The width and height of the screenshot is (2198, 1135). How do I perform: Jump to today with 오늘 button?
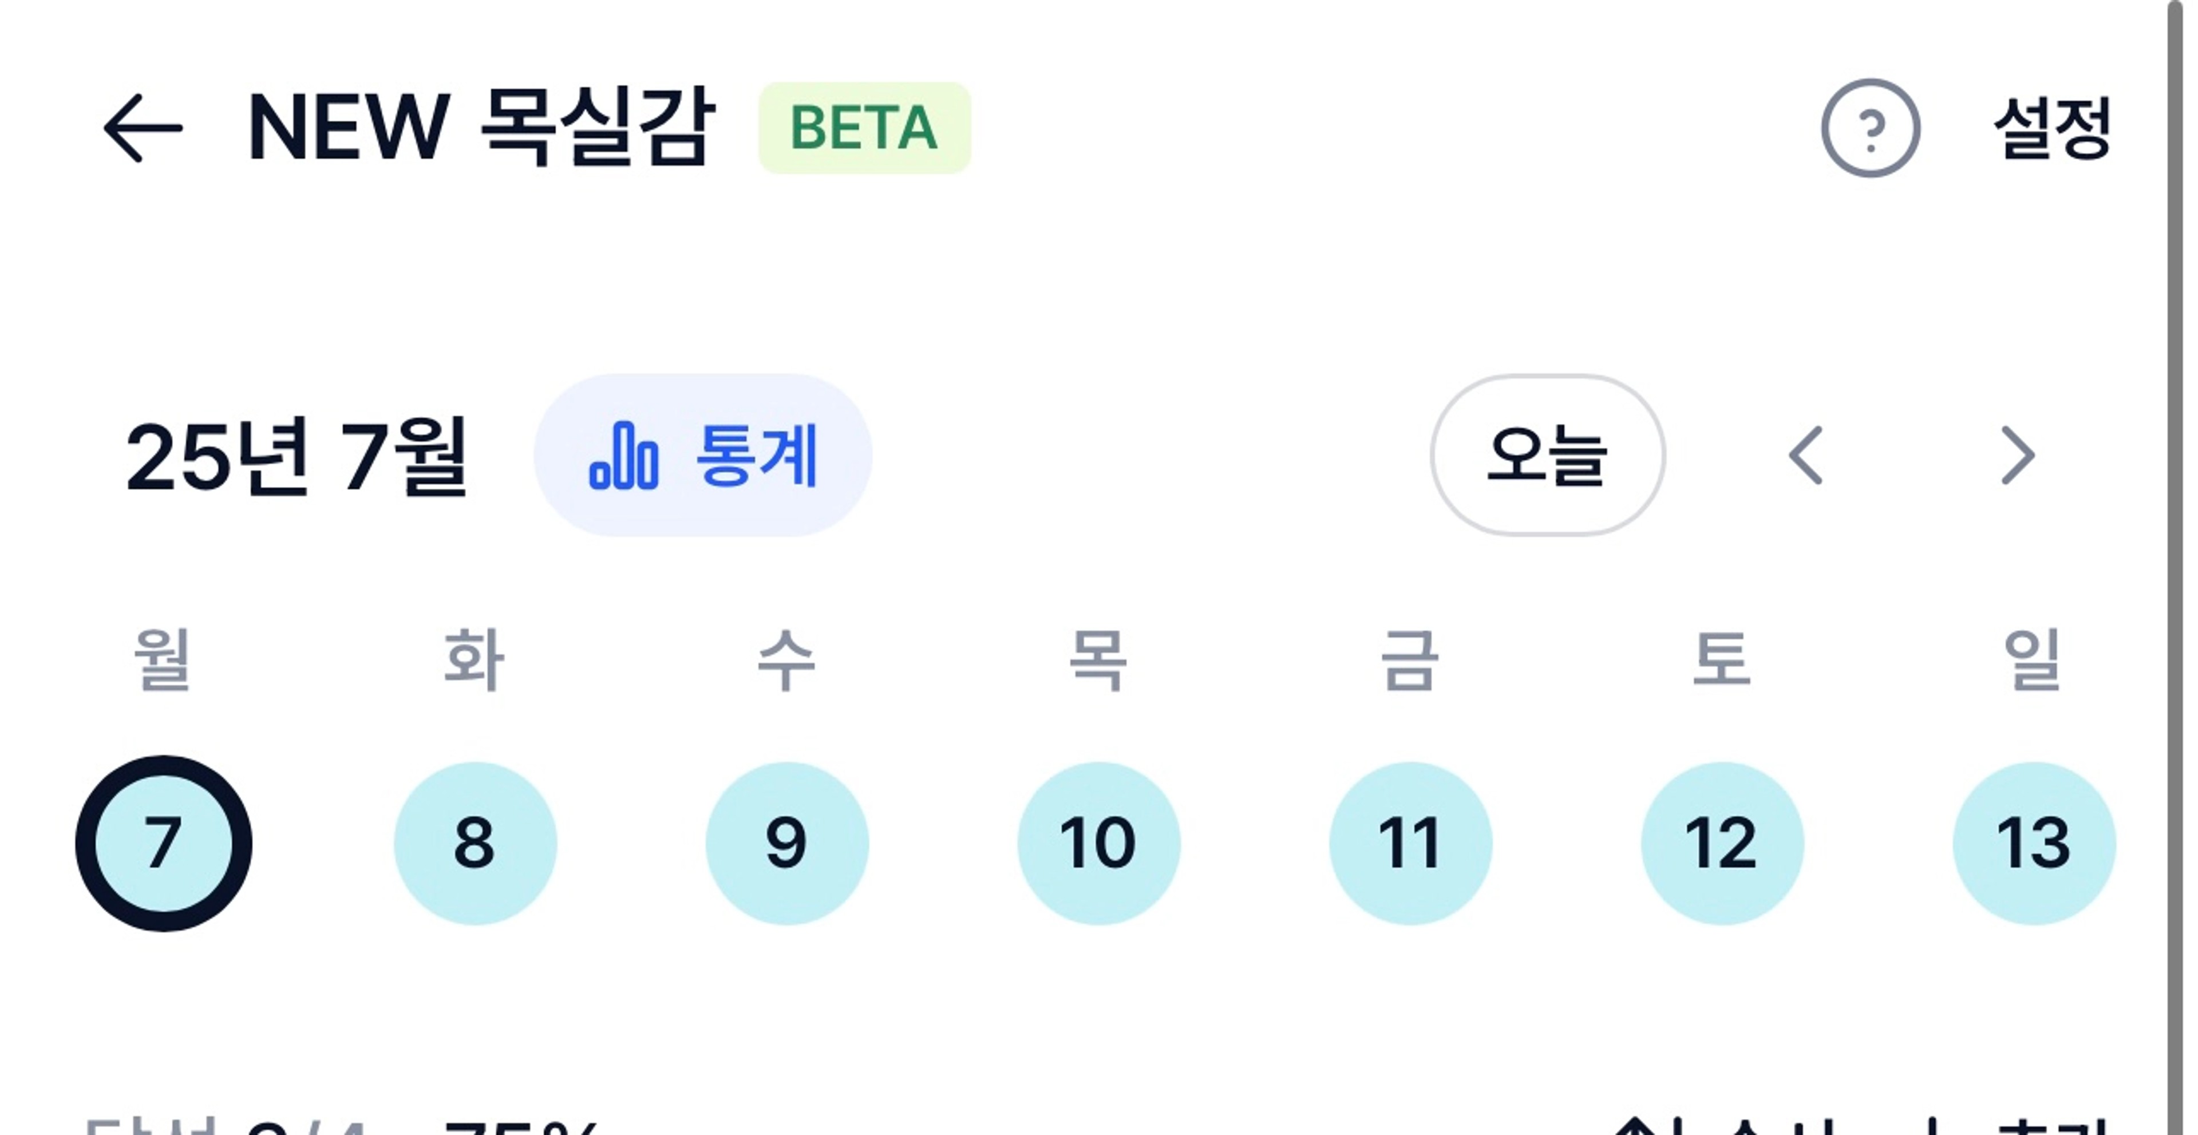(x=1547, y=455)
